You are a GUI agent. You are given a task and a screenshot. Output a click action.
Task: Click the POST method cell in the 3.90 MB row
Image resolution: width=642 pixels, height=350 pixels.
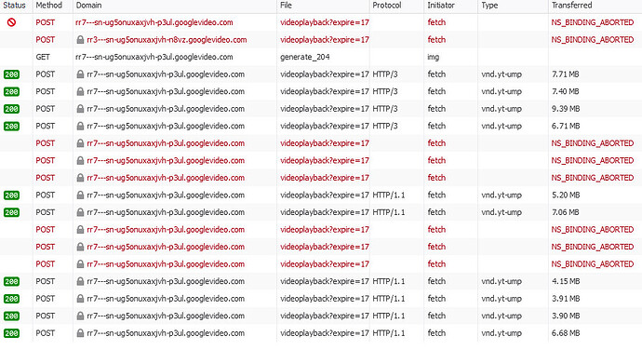click(45, 316)
